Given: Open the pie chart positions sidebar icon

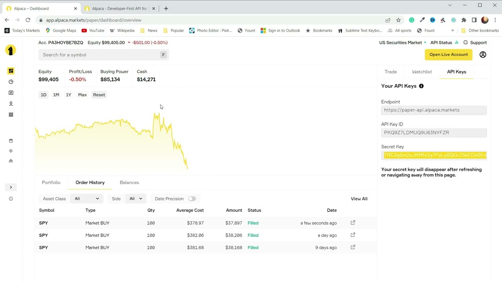Looking at the screenshot, I should tap(11, 82).
